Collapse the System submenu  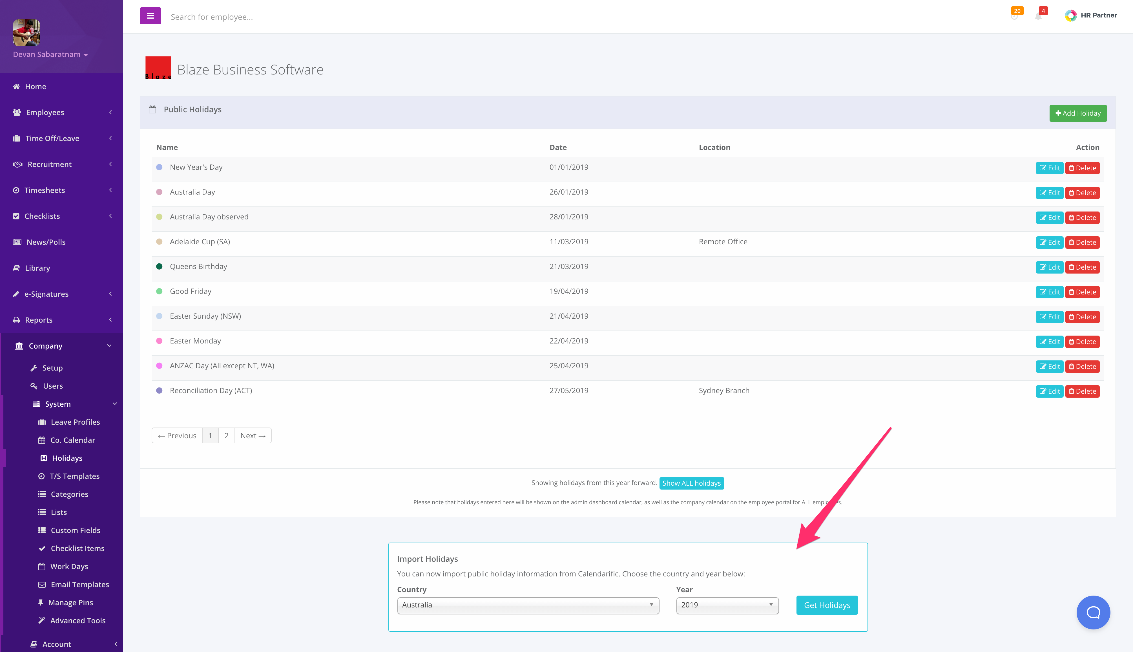click(x=61, y=404)
